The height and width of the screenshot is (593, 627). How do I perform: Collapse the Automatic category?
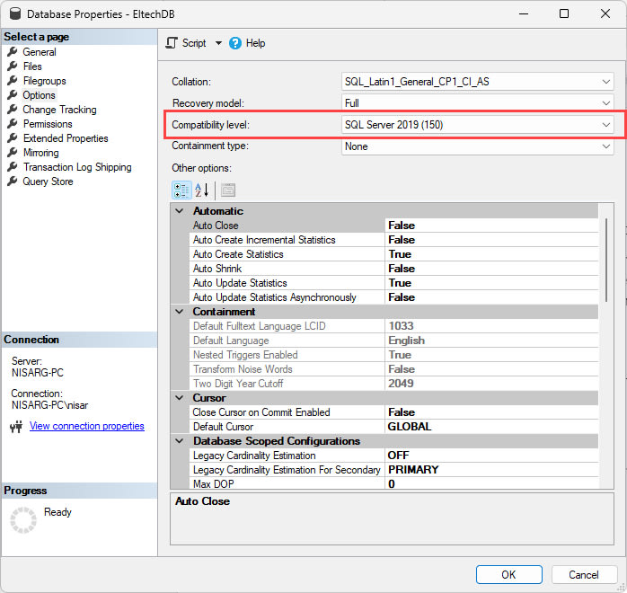[178, 211]
